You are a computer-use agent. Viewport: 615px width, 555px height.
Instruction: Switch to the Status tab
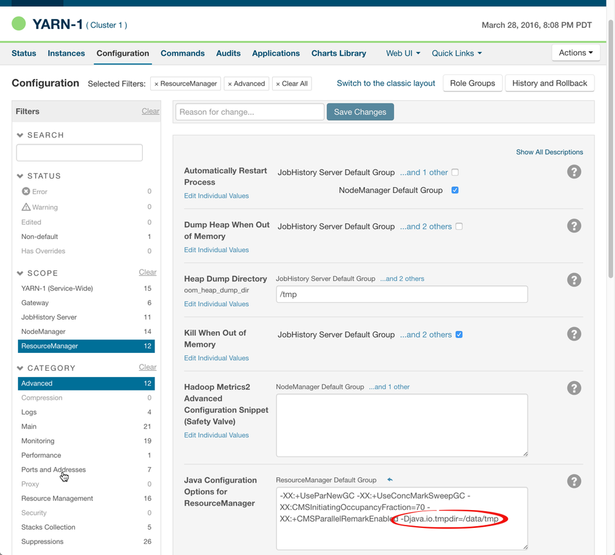[x=24, y=53]
